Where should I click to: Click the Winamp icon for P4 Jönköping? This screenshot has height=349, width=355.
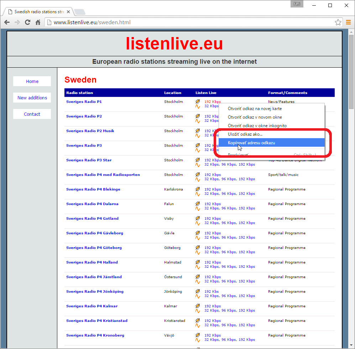pos(198,291)
